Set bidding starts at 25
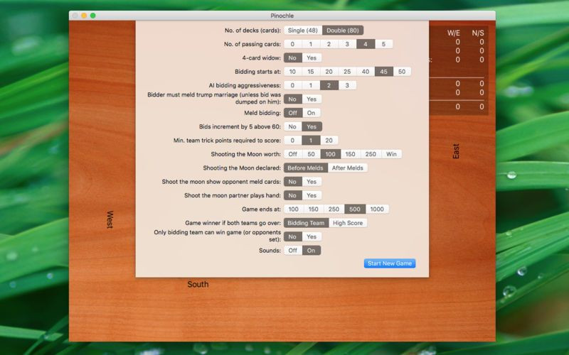This screenshot has height=355, width=569. click(x=347, y=72)
